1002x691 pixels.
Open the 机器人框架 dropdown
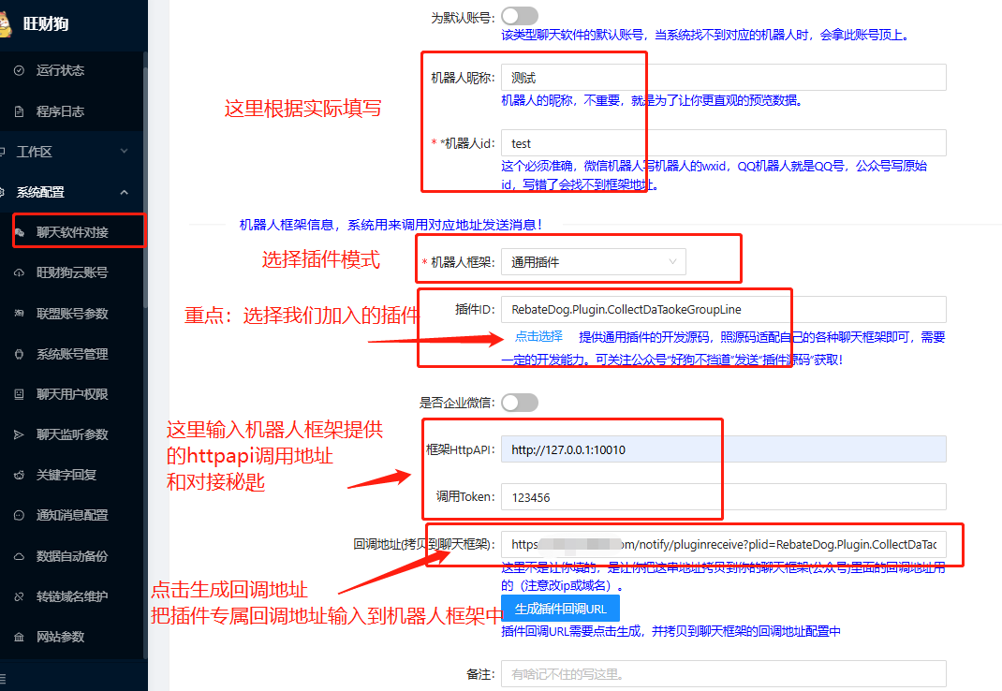coord(593,262)
